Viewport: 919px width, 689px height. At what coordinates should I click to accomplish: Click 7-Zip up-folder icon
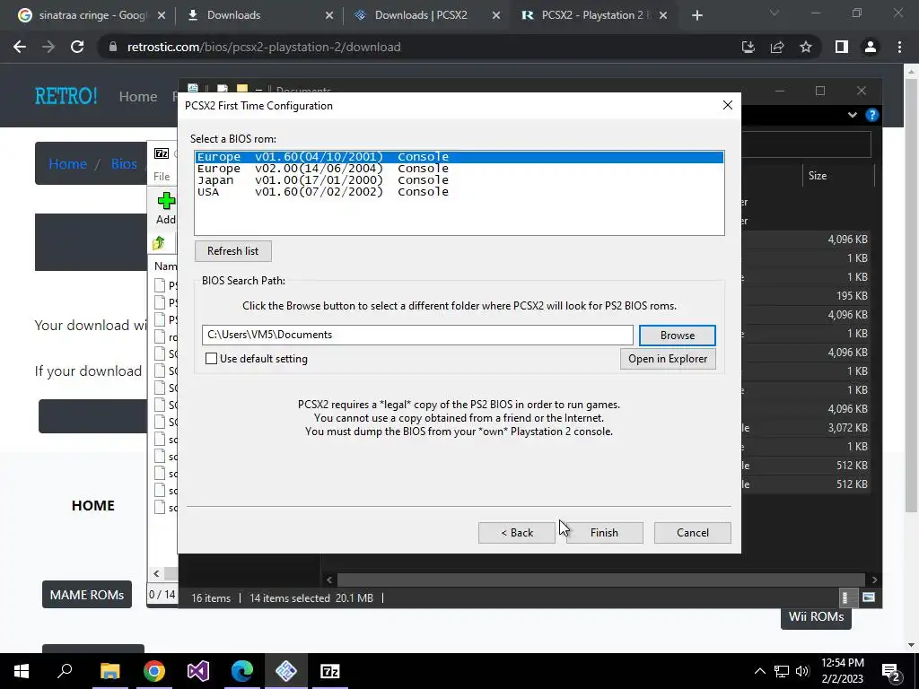tap(159, 243)
